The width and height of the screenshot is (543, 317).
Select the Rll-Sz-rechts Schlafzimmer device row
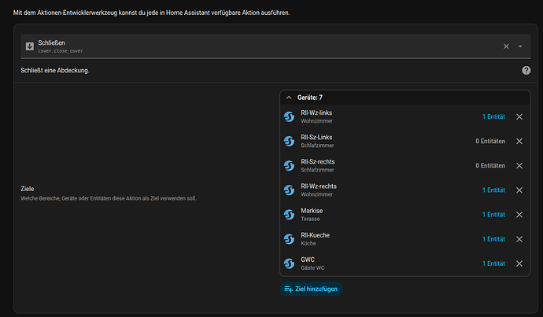[x=378, y=165]
